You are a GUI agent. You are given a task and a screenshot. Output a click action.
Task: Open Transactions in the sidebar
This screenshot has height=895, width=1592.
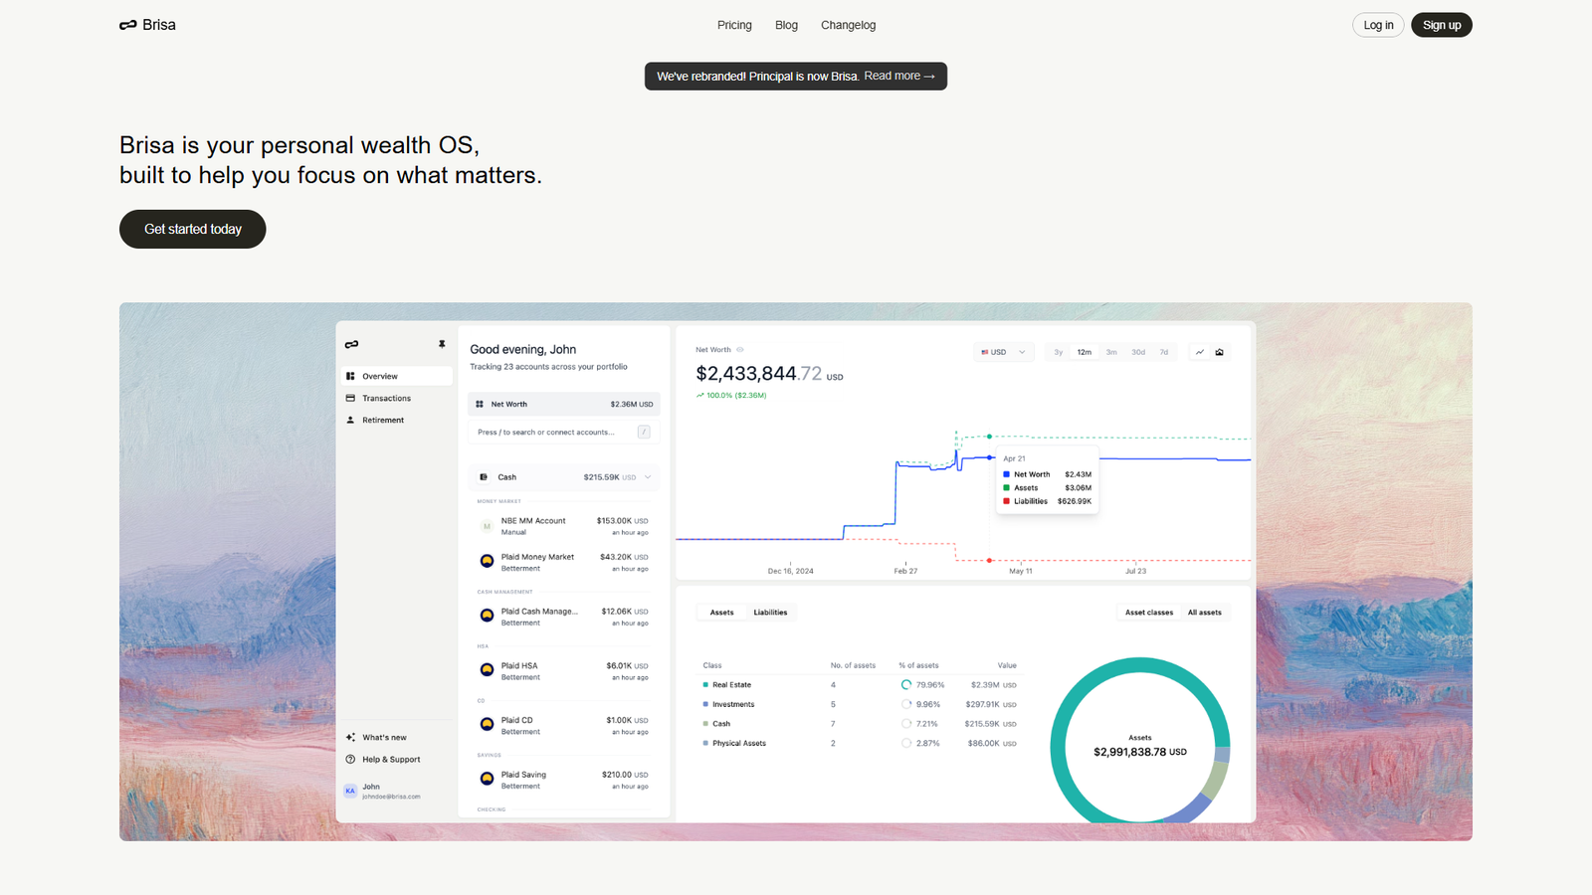[x=396, y=398]
